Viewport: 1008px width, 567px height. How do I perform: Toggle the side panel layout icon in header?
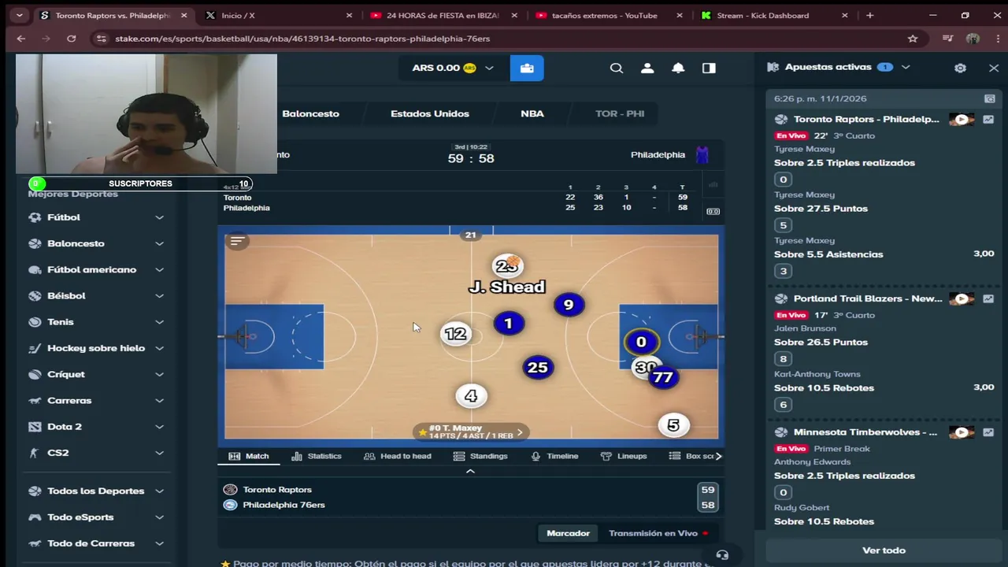[x=709, y=68]
